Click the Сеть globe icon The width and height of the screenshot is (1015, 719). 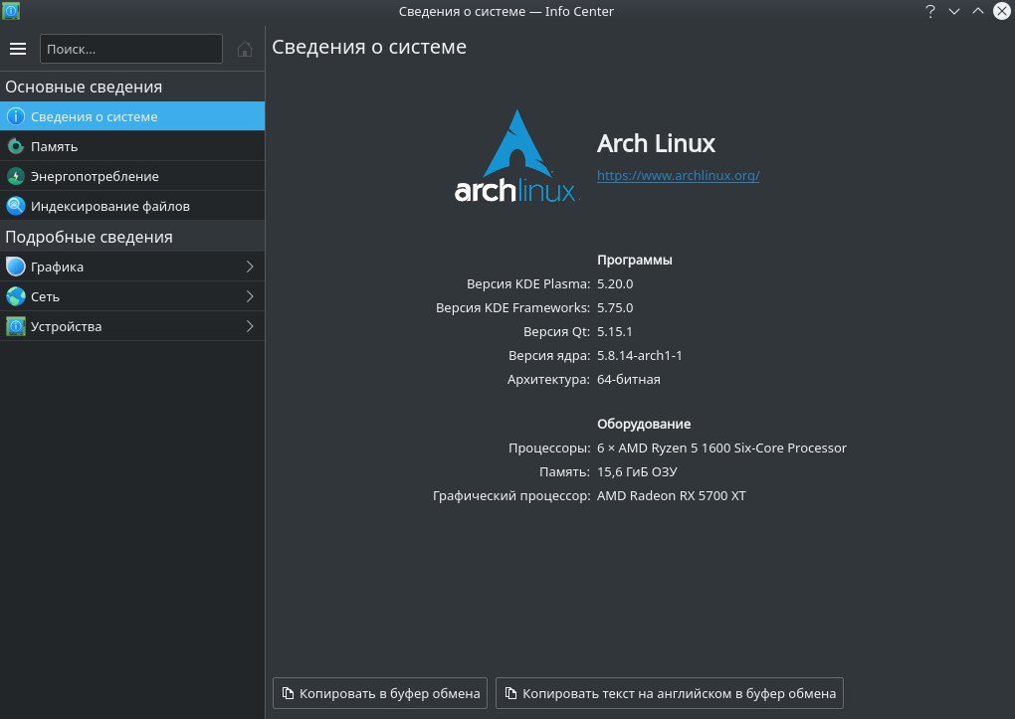(x=16, y=296)
